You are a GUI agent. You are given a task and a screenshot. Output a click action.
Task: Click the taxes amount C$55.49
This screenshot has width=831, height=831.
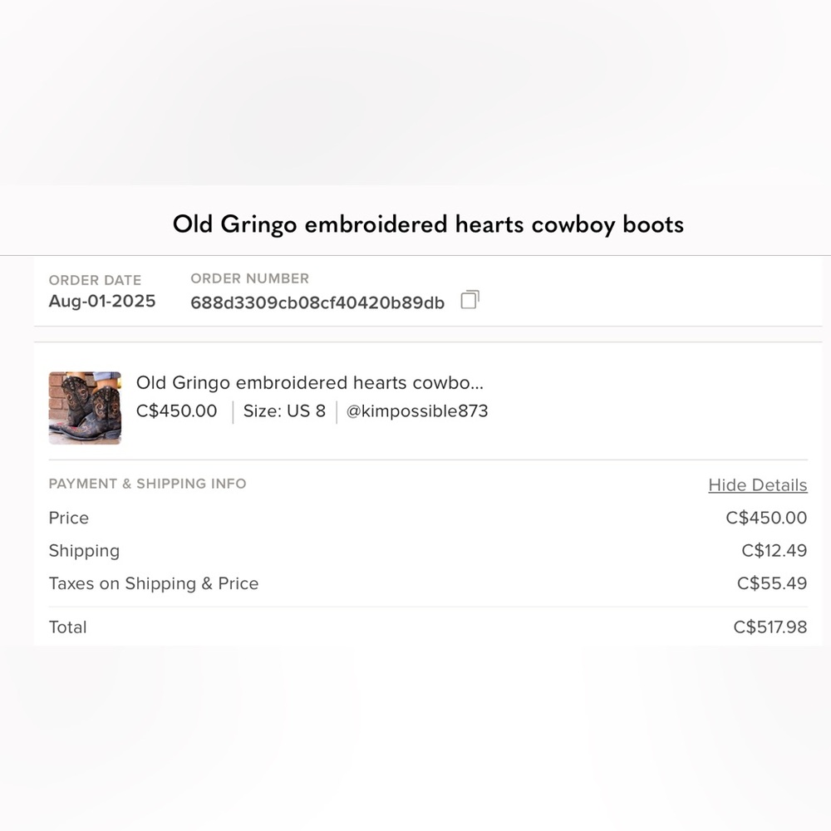(x=772, y=583)
